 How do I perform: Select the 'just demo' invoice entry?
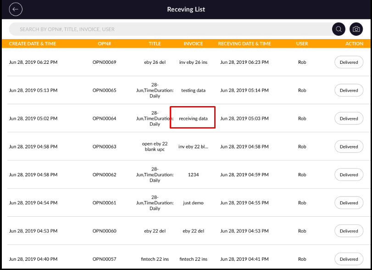pos(193,203)
